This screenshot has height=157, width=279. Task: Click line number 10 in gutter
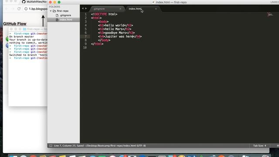click(85, 48)
